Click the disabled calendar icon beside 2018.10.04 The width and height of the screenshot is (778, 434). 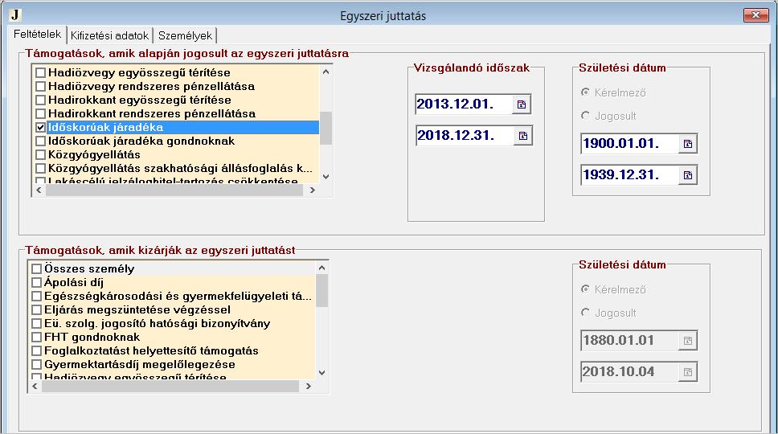click(x=688, y=372)
